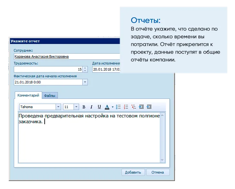The image size is (235, 189).
Task: Click the Дата исполнения date field
Action: [106, 69]
